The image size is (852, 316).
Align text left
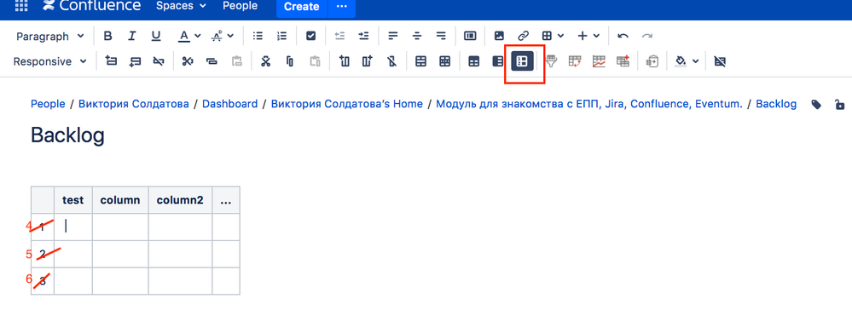click(x=393, y=36)
